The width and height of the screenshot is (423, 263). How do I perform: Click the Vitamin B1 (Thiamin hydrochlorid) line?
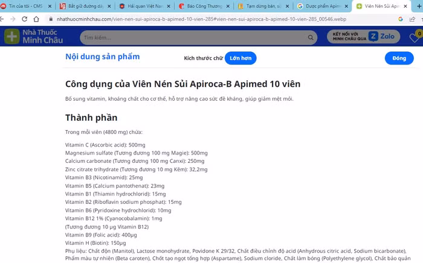(115, 194)
